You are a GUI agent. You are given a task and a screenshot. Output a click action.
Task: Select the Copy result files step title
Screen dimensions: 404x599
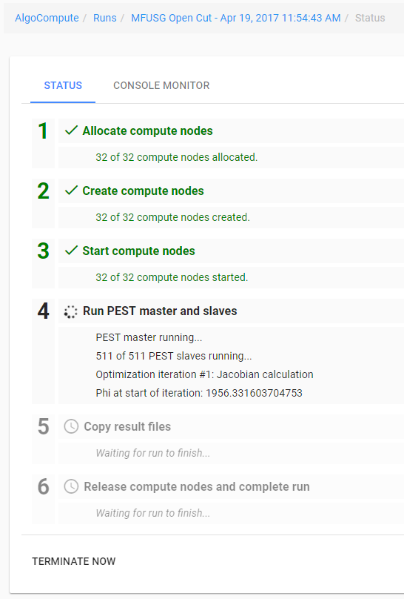point(127,426)
